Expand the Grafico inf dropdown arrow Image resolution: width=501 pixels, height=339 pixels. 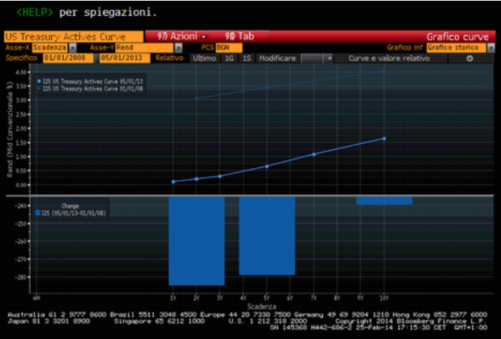coord(490,48)
